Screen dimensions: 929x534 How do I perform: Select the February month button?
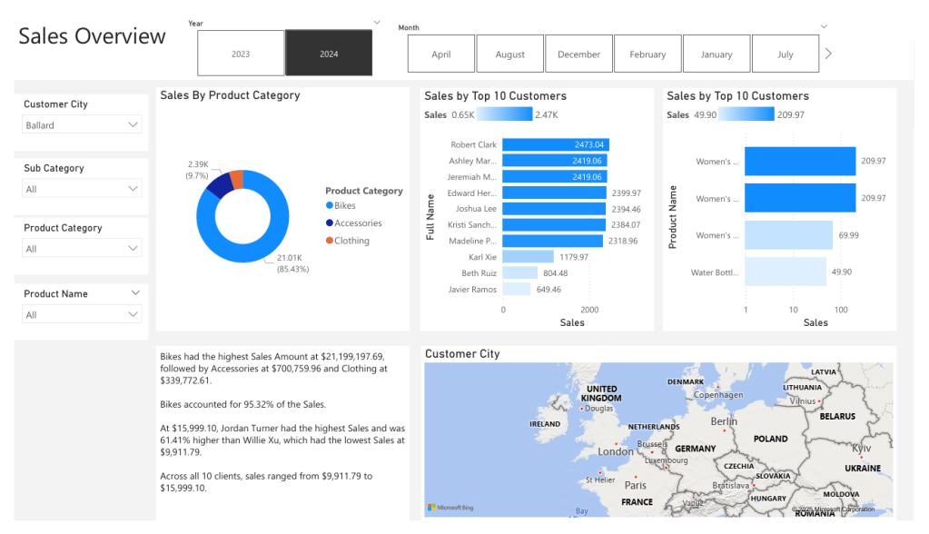click(647, 54)
